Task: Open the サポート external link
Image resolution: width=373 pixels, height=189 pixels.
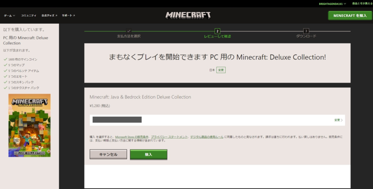Action: tap(68, 15)
